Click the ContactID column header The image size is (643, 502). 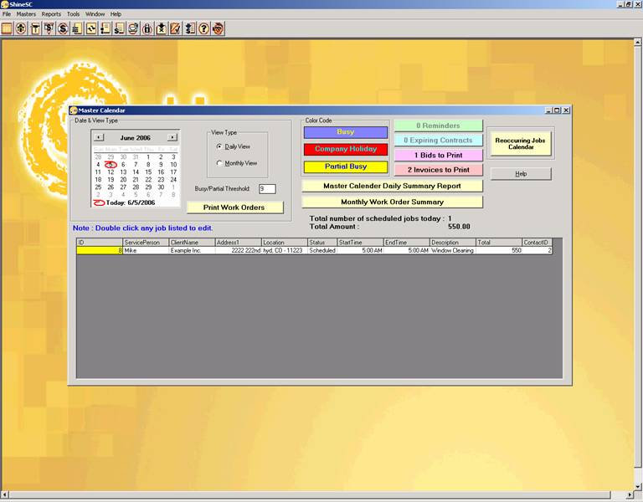click(538, 242)
